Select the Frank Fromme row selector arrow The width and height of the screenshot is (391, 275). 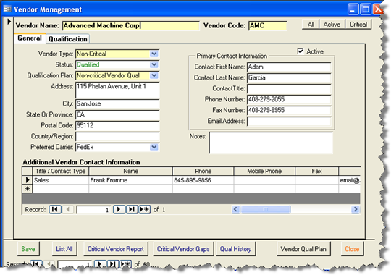click(28, 179)
